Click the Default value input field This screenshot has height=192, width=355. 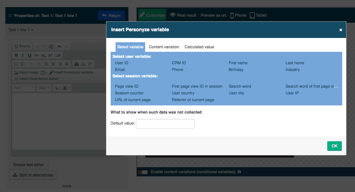tap(165, 124)
